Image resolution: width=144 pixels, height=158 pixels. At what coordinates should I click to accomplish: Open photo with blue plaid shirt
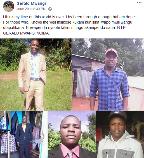108,74
